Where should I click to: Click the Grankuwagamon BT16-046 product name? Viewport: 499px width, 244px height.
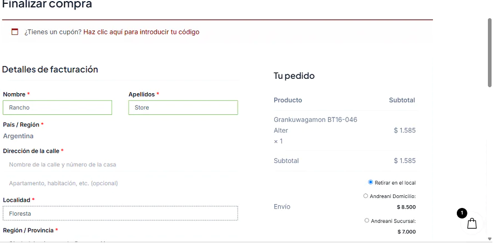(x=315, y=120)
